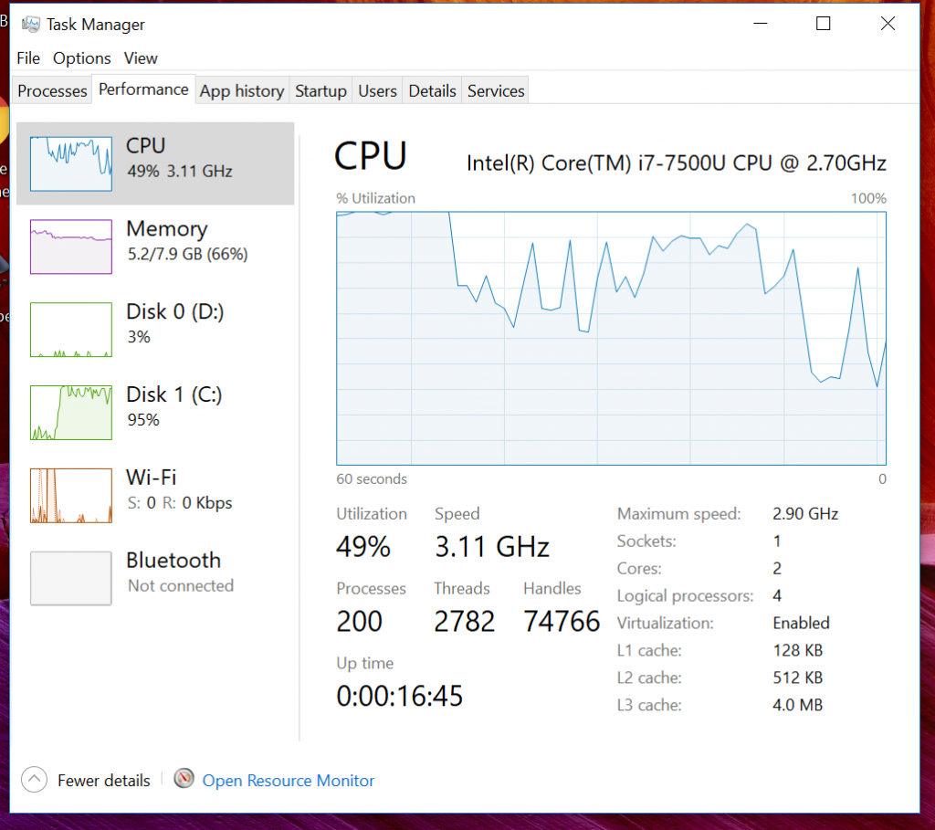The image size is (935, 830).
Task: Open the Services tab
Action: click(496, 90)
